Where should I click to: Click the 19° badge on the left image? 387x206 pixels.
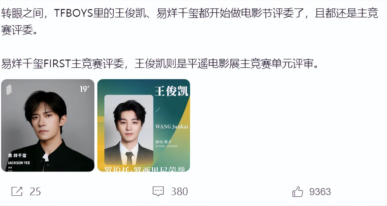[x=85, y=89]
